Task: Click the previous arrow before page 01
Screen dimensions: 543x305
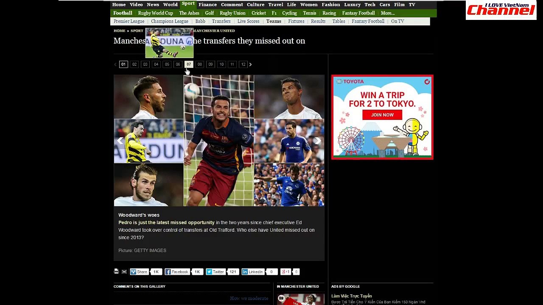Action: coord(115,64)
